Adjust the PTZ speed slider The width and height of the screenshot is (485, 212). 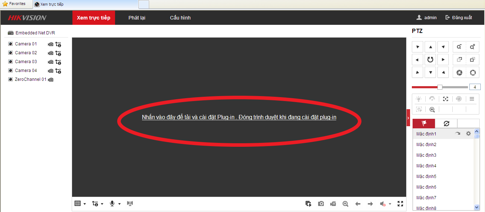point(440,87)
